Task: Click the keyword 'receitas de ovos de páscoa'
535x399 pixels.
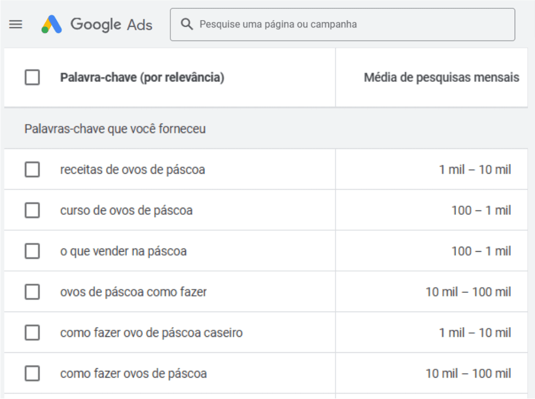Action: pos(133,169)
